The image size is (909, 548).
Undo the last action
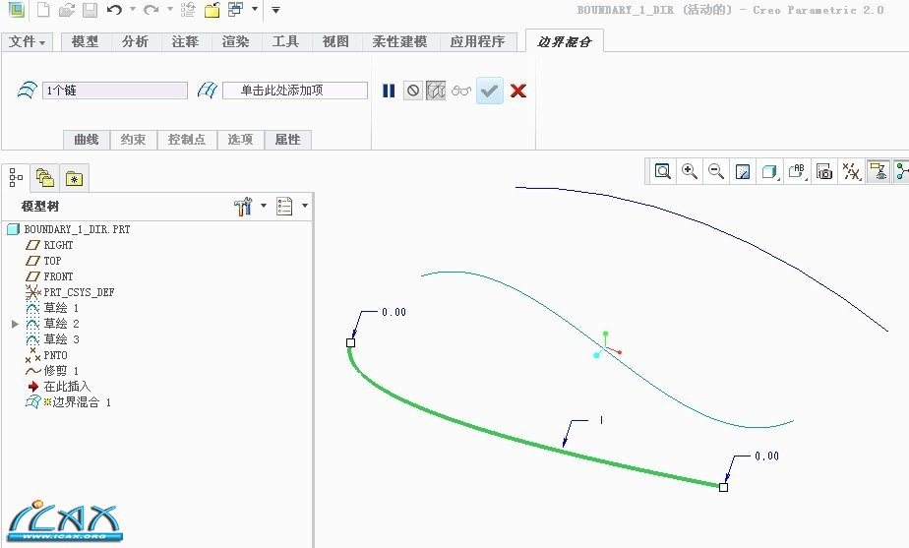(115, 9)
